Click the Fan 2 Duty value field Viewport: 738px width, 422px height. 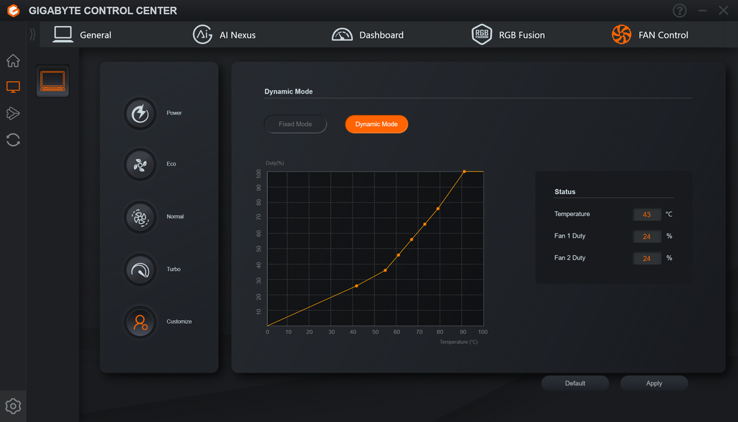647,258
